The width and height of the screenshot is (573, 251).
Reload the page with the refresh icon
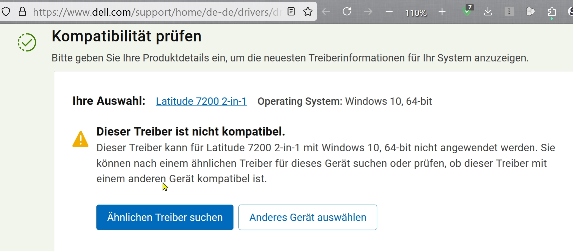click(x=347, y=12)
